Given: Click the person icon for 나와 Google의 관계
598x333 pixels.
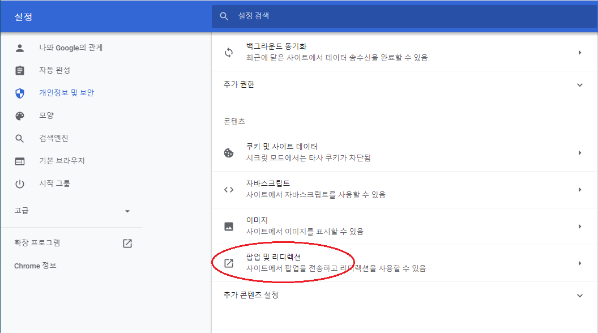Looking at the screenshot, I should pos(20,48).
